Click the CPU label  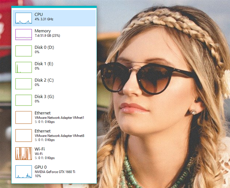(x=39, y=14)
